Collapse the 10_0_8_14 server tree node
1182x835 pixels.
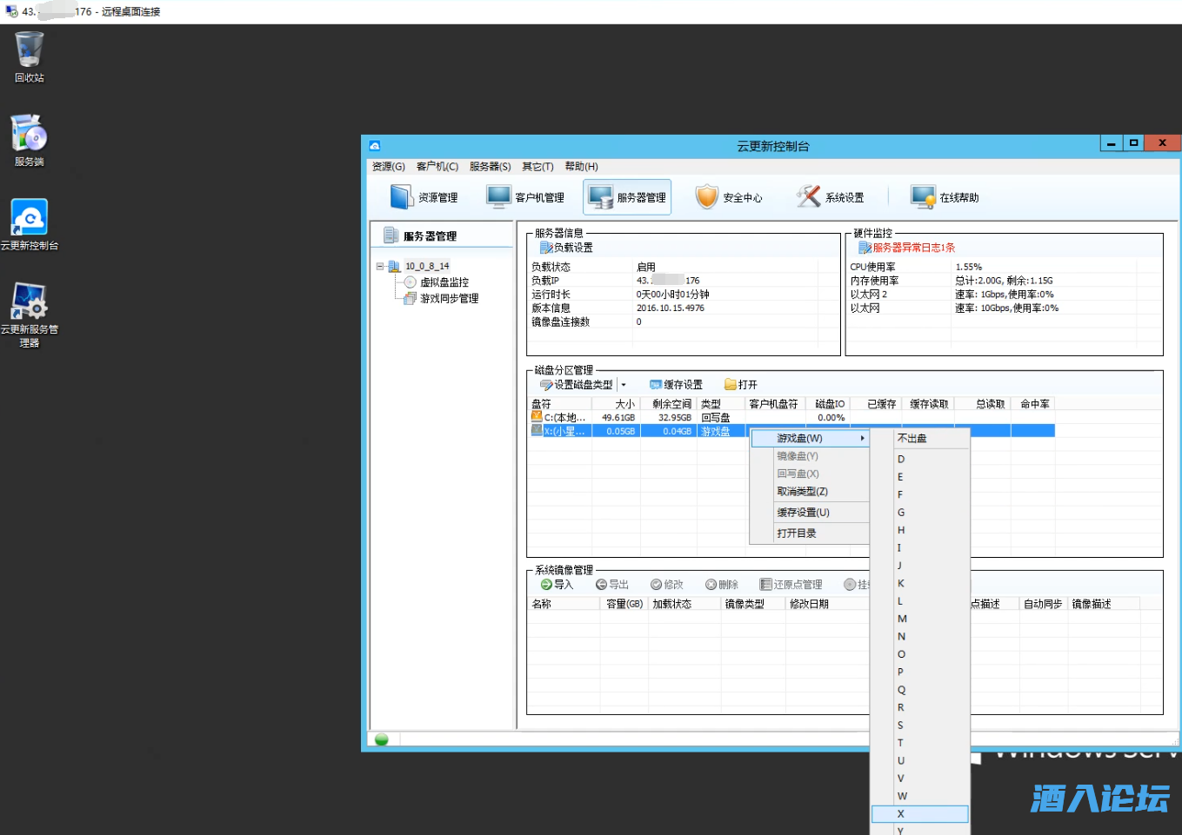tap(380, 267)
